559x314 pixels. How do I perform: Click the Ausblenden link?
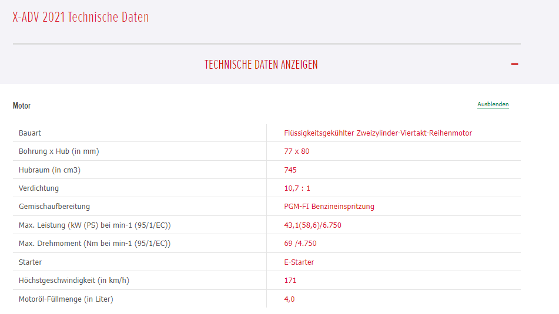tap(493, 104)
